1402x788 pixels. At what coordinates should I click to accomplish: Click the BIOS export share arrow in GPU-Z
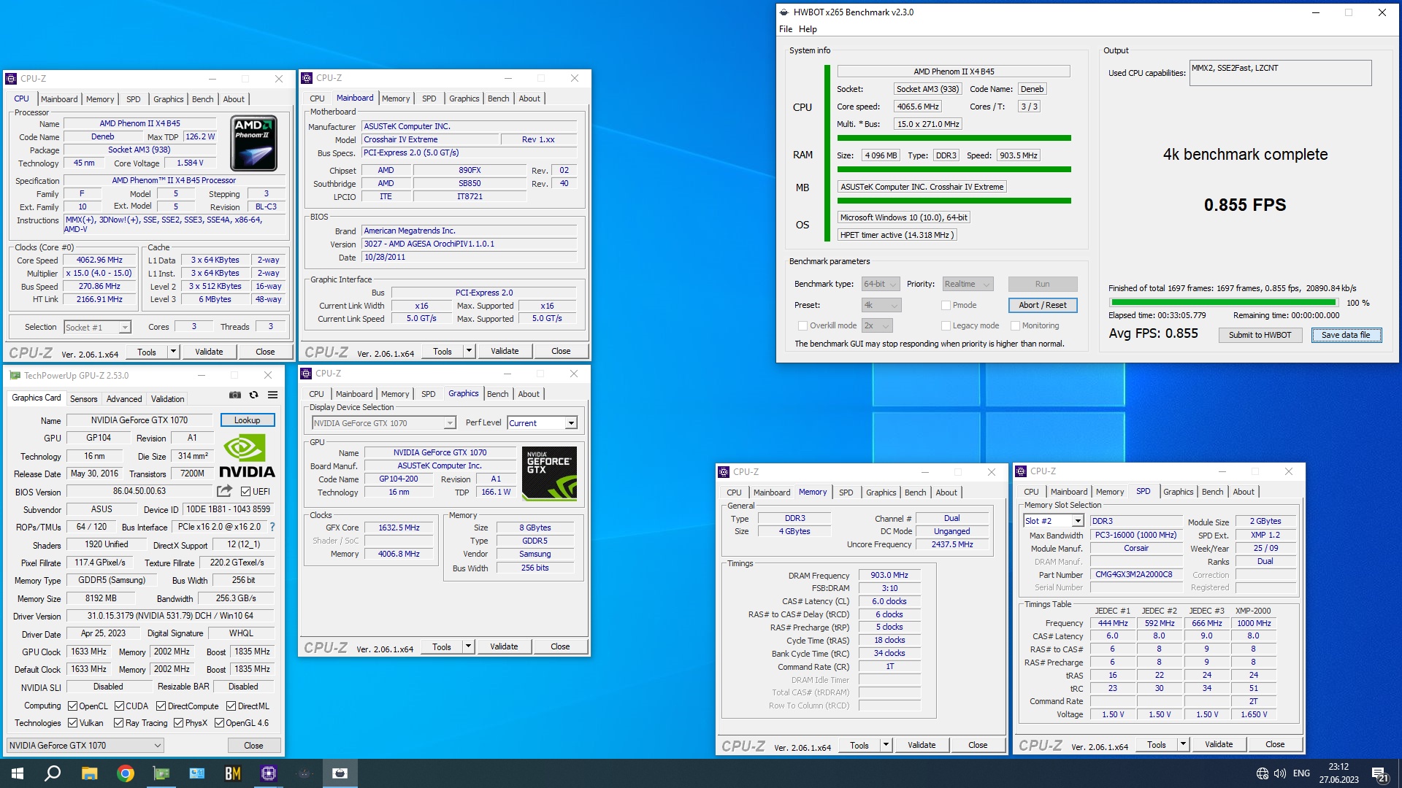coord(224,491)
